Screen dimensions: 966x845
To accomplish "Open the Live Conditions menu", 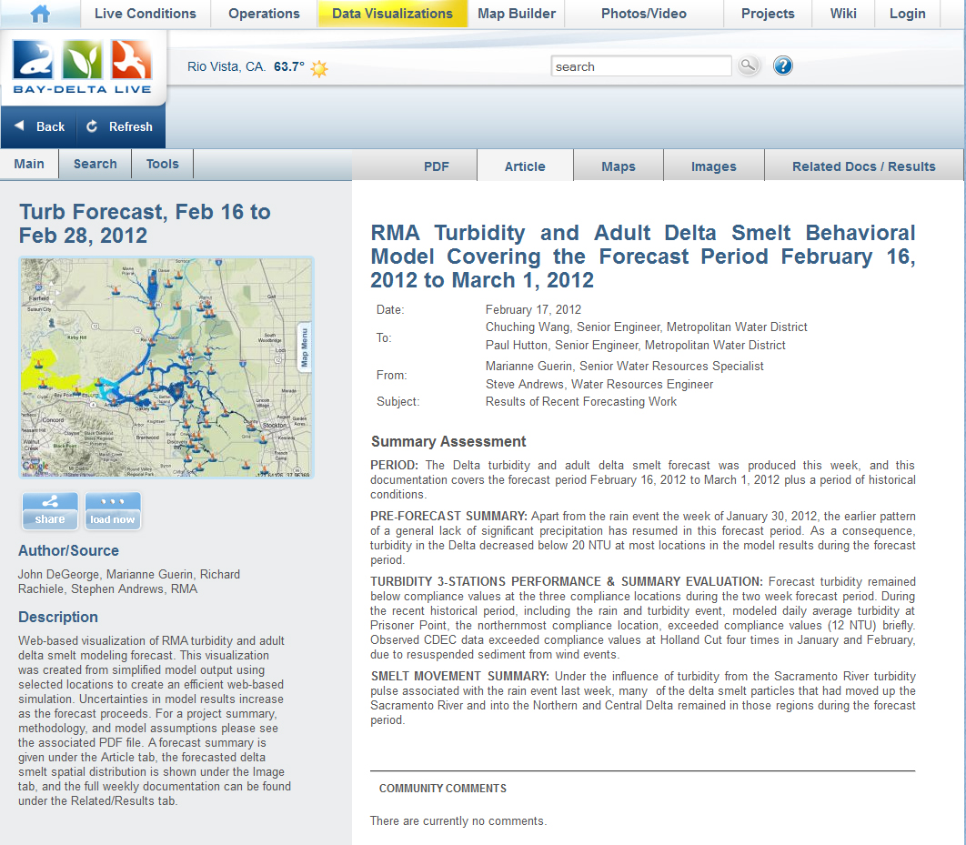I will [x=146, y=14].
